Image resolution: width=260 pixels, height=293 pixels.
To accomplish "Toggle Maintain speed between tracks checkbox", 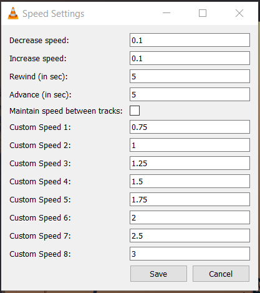I will tap(135, 111).
